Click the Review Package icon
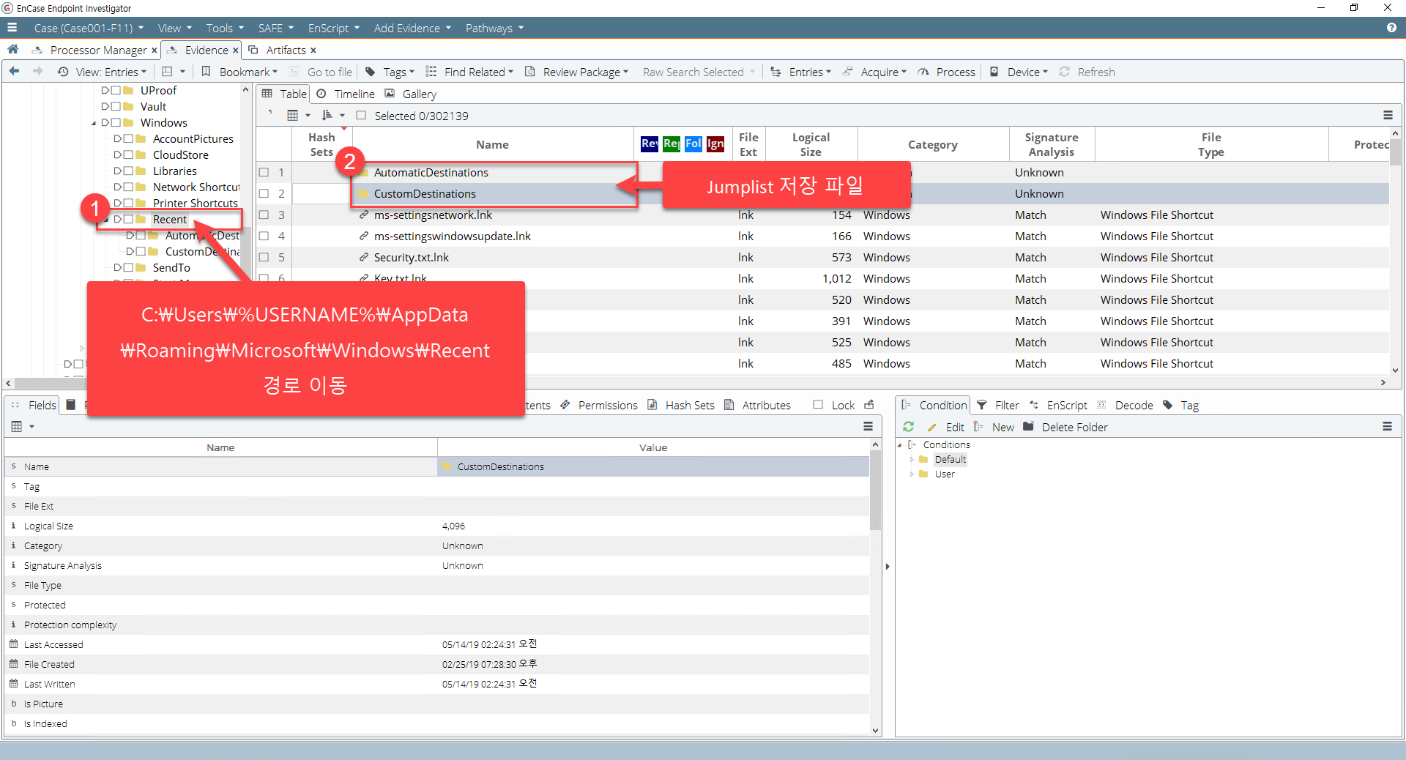1406x760 pixels. 530,72
